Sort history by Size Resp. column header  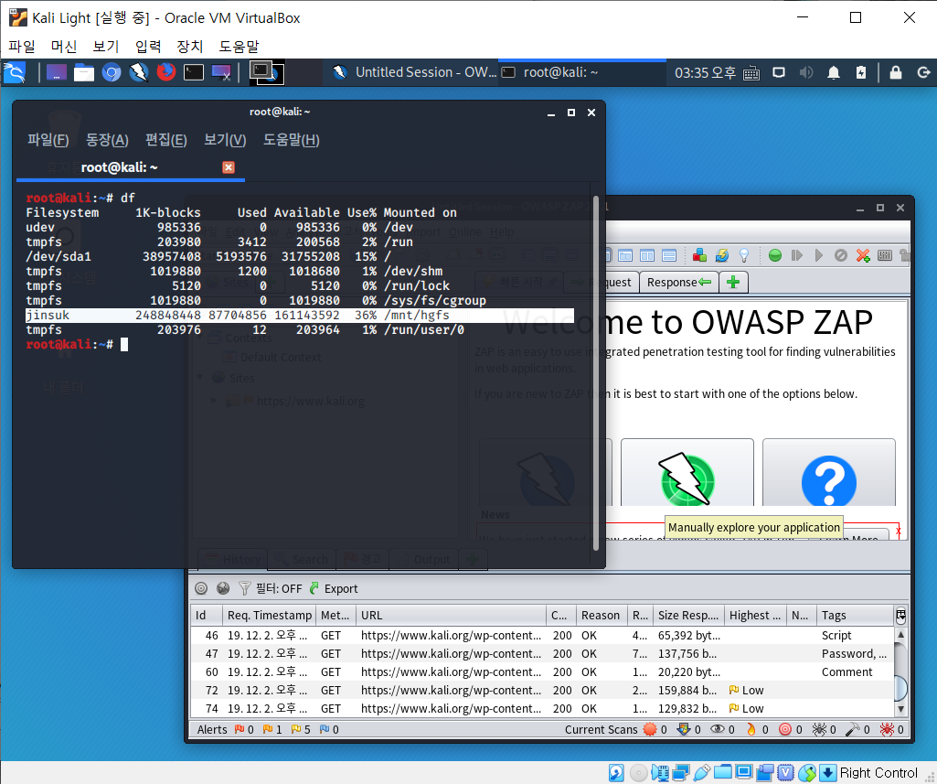pyautogui.click(x=688, y=616)
